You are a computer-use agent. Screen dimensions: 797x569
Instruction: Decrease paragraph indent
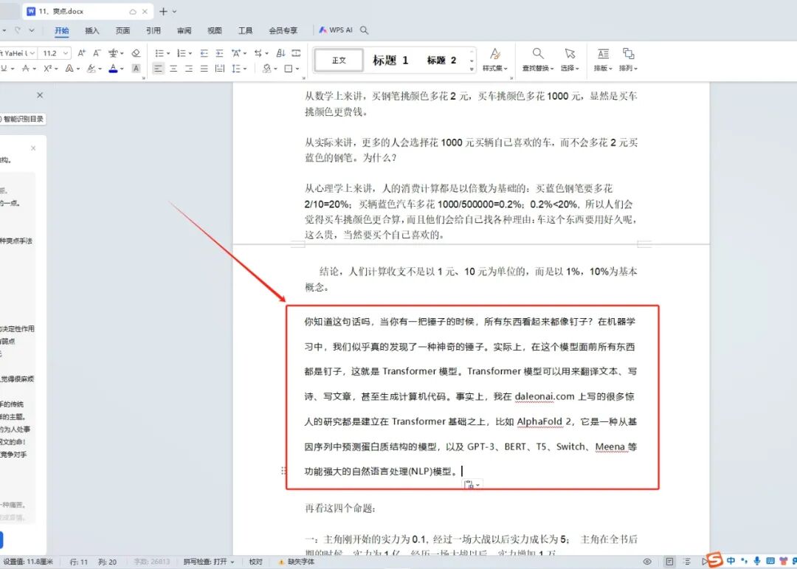coord(204,53)
